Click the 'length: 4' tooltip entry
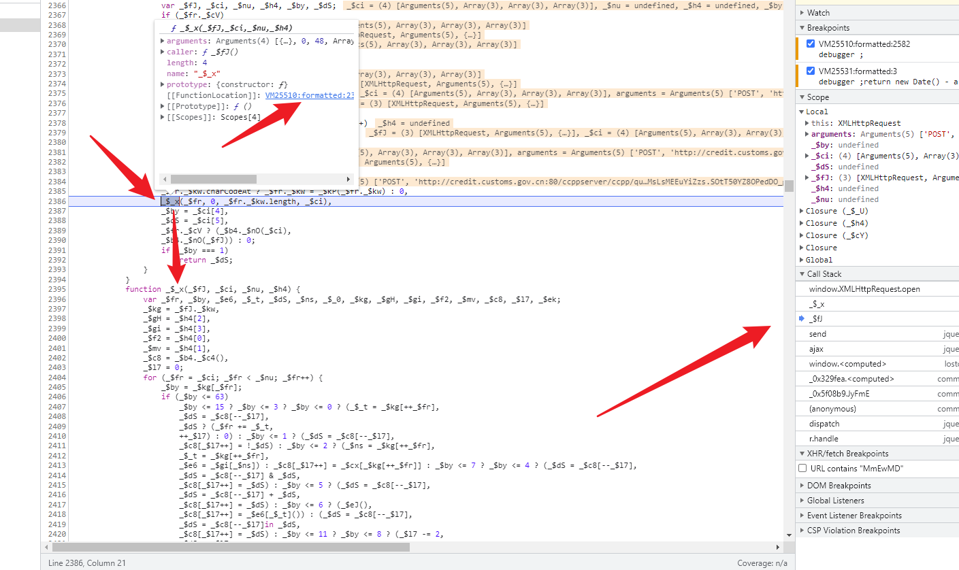The image size is (959, 570). (186, 63)
